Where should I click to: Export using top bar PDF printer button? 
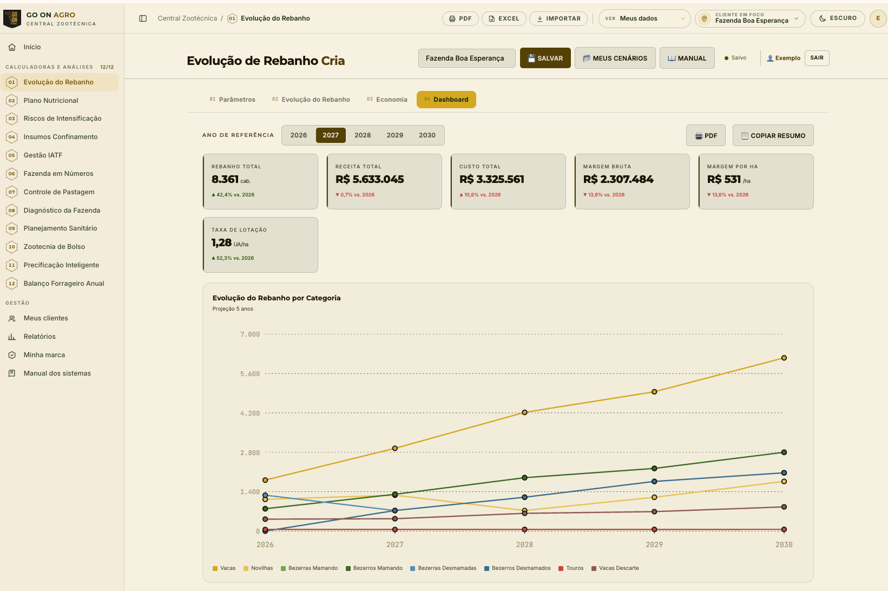[460, 18]
